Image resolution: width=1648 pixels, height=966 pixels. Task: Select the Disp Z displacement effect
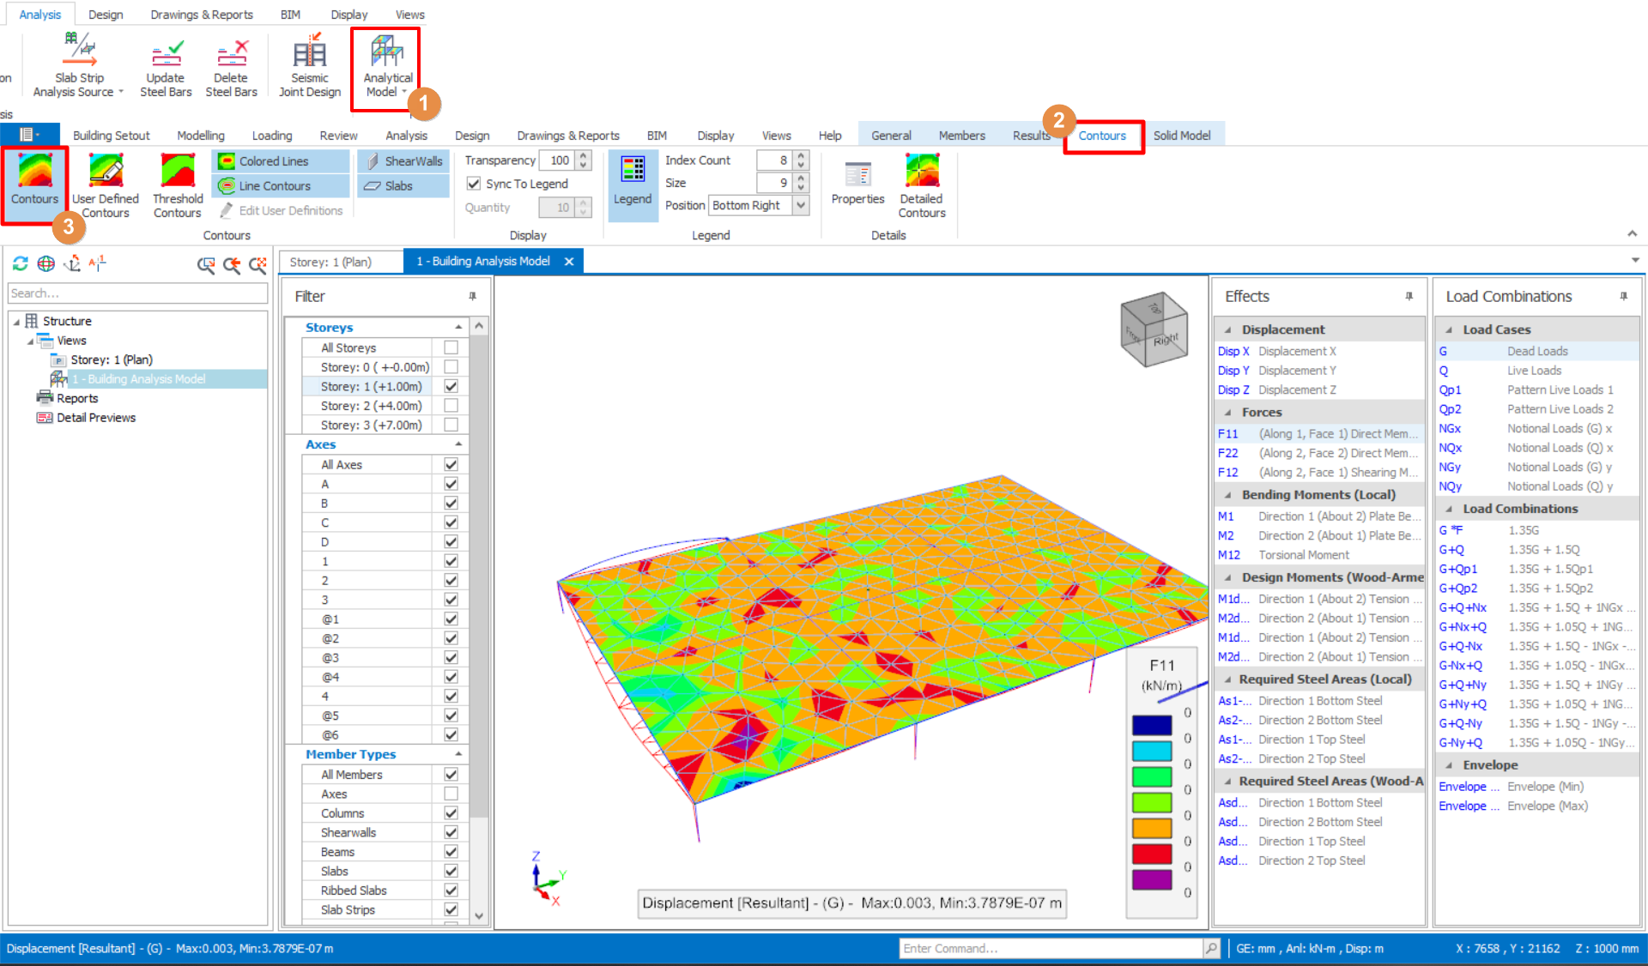coord(1233,389)
